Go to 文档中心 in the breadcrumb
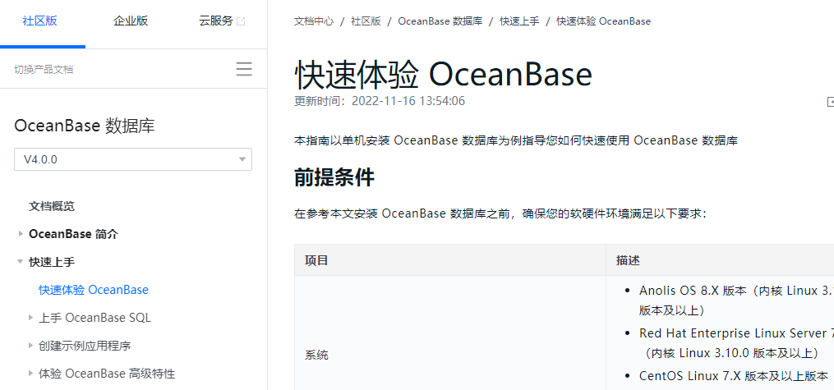834x390 pixels. coord(314,21)
